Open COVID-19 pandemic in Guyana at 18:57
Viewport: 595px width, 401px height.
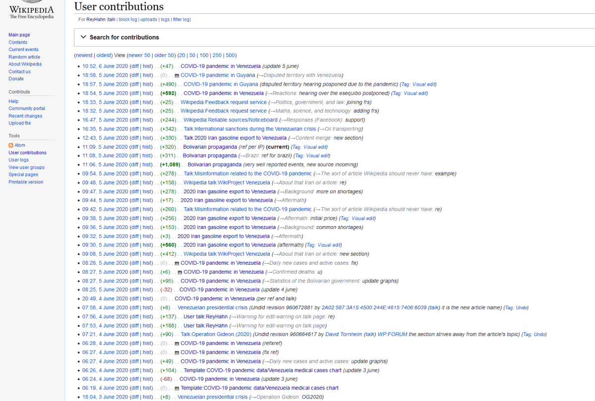tap(221, 84)
